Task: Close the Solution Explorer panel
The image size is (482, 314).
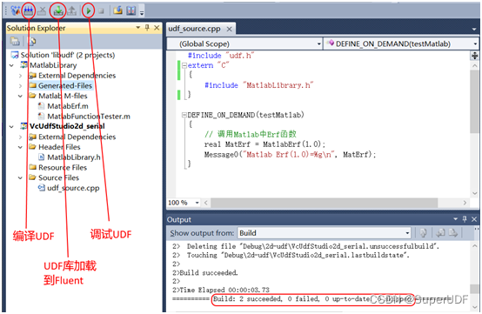Action: [x=157, y=28]
